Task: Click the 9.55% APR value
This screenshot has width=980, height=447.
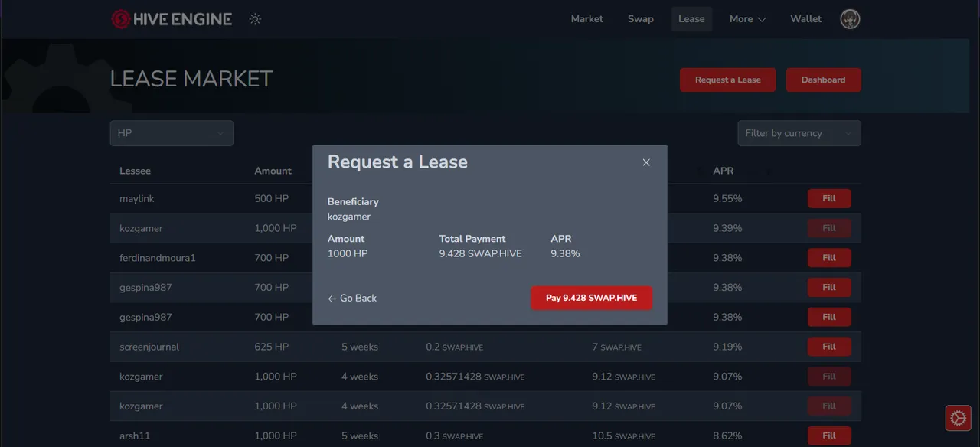Action: [727, 199]
